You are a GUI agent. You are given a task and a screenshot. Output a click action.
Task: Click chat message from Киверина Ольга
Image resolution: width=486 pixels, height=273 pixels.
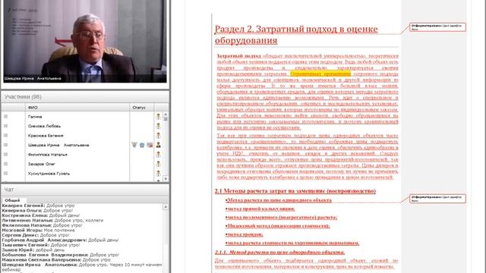tap(37, 211)
